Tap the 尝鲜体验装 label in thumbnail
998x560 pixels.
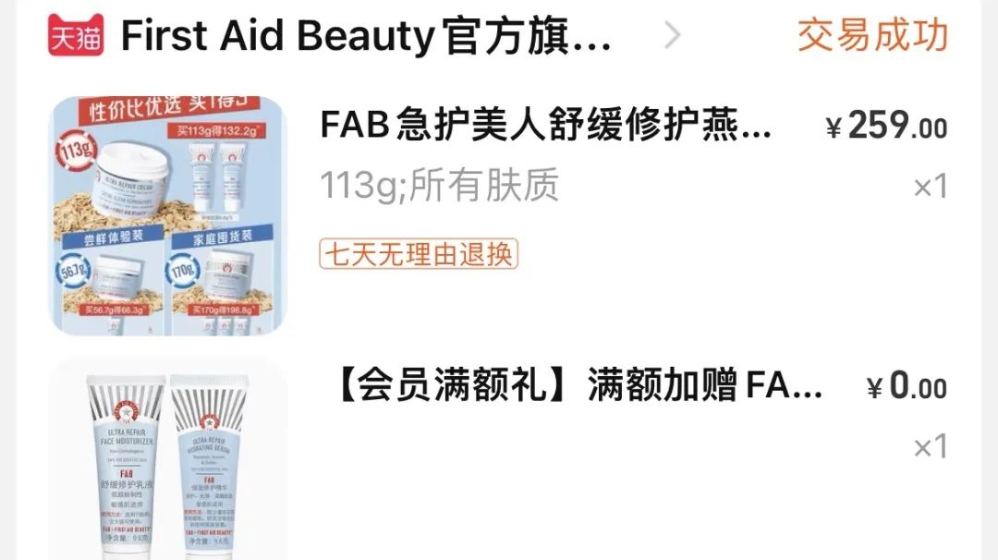pyautogui.click(x=114, y=238)
